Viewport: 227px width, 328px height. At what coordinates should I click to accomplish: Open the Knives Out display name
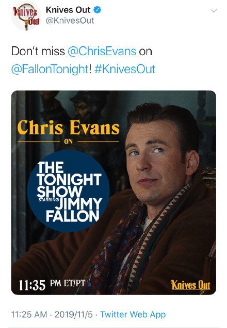click(68, 10)
